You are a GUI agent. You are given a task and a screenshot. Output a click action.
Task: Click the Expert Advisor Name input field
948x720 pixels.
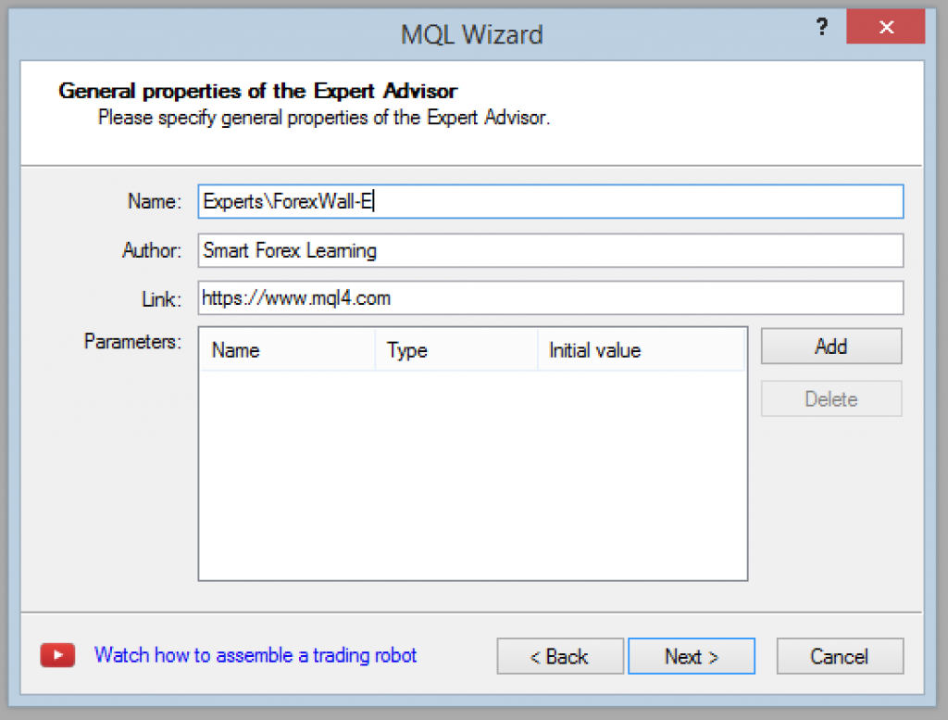click(550, 202)
